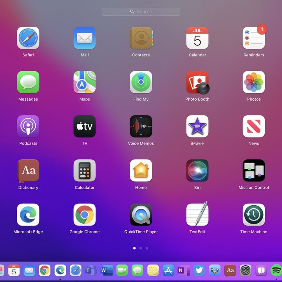Launch the Podcasts app
The width and height of the screenshot is (282, 282).
[28, 126]
